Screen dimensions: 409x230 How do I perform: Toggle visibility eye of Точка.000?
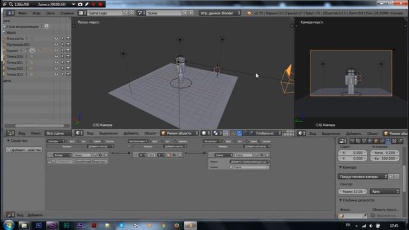click(x=56, y=57)
